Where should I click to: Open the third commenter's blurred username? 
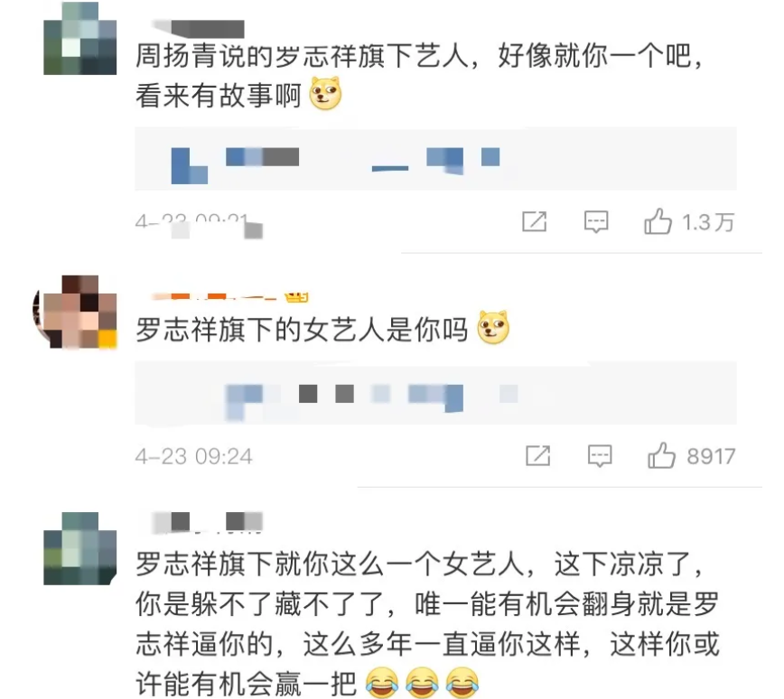pos(208,521)
